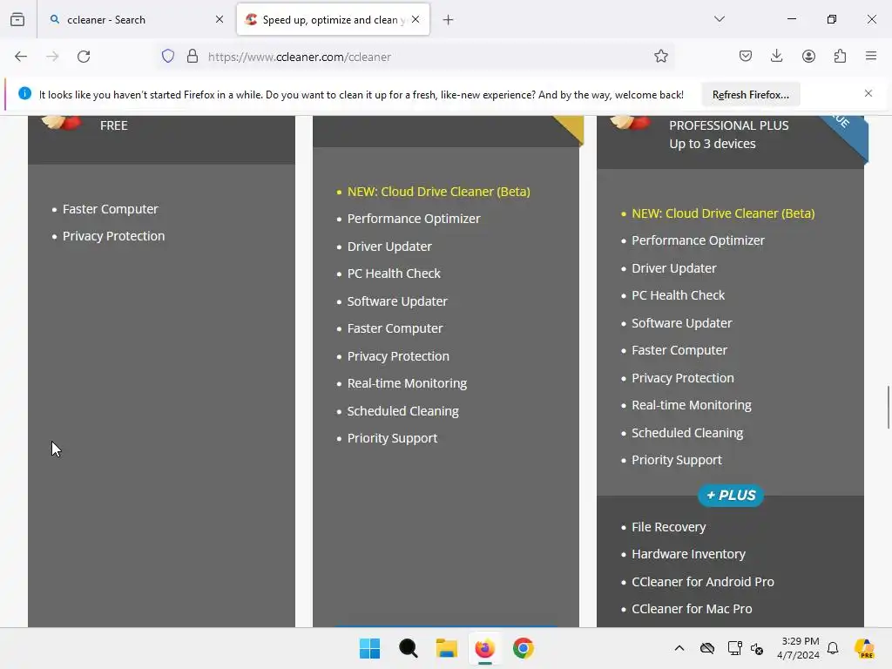Click "Up to 3 devices" text

pyautogui.click(x=713, y=144)
